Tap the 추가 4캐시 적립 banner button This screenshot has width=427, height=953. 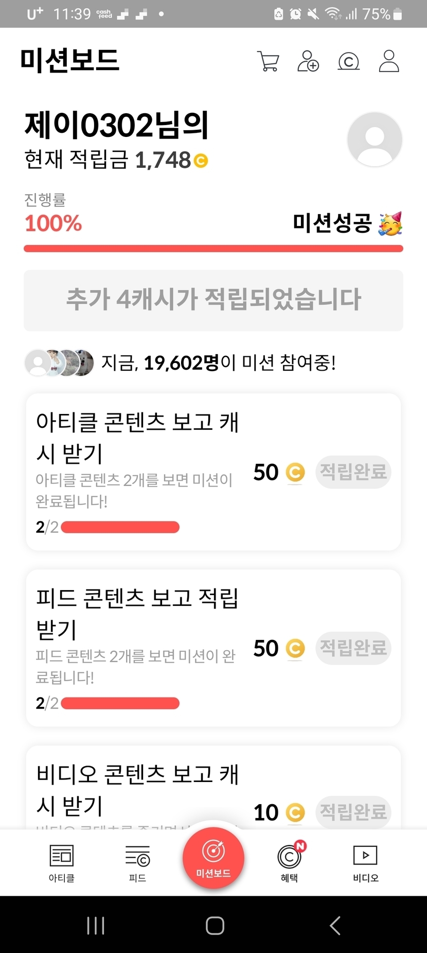pos(213,300)
